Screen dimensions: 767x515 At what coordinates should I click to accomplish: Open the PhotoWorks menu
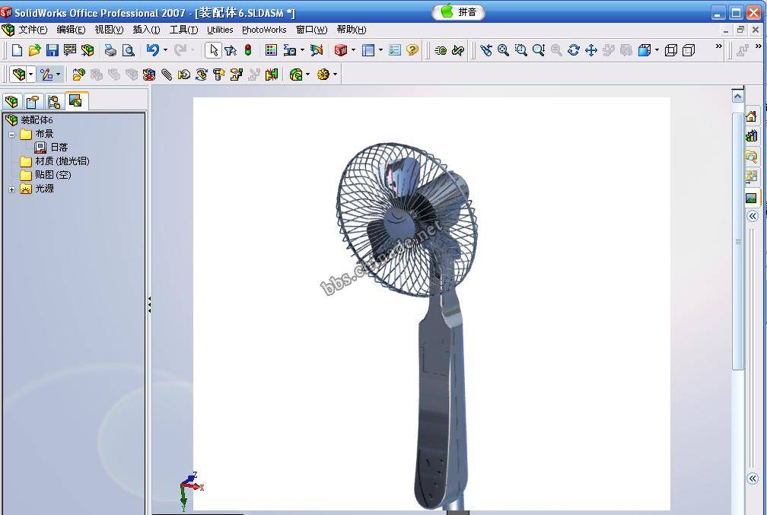coord(264,30)
